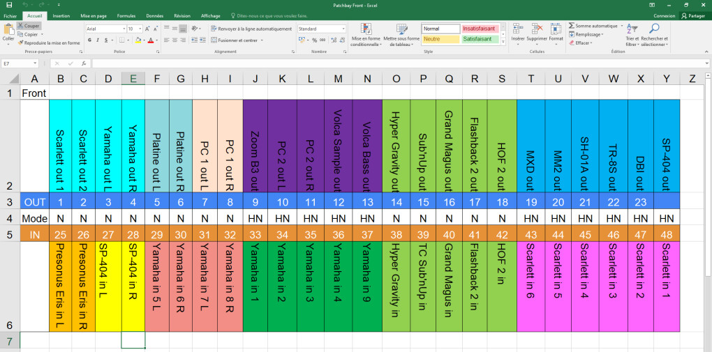Screen dimensions: 712x352
Task: Align cell content to vertical middle
Action: tap(175, 29)
